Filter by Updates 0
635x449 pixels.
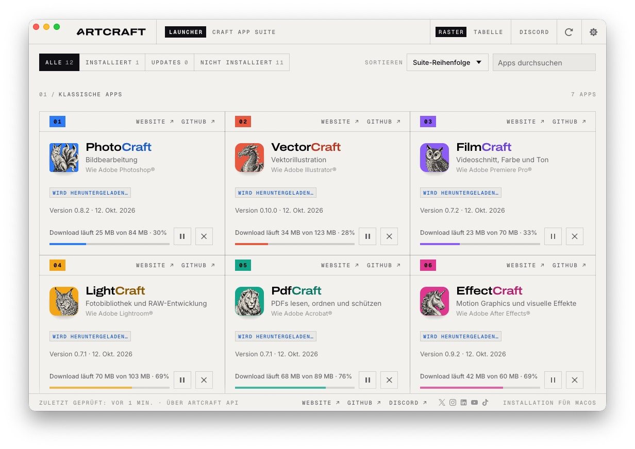(x=170, y=62)
